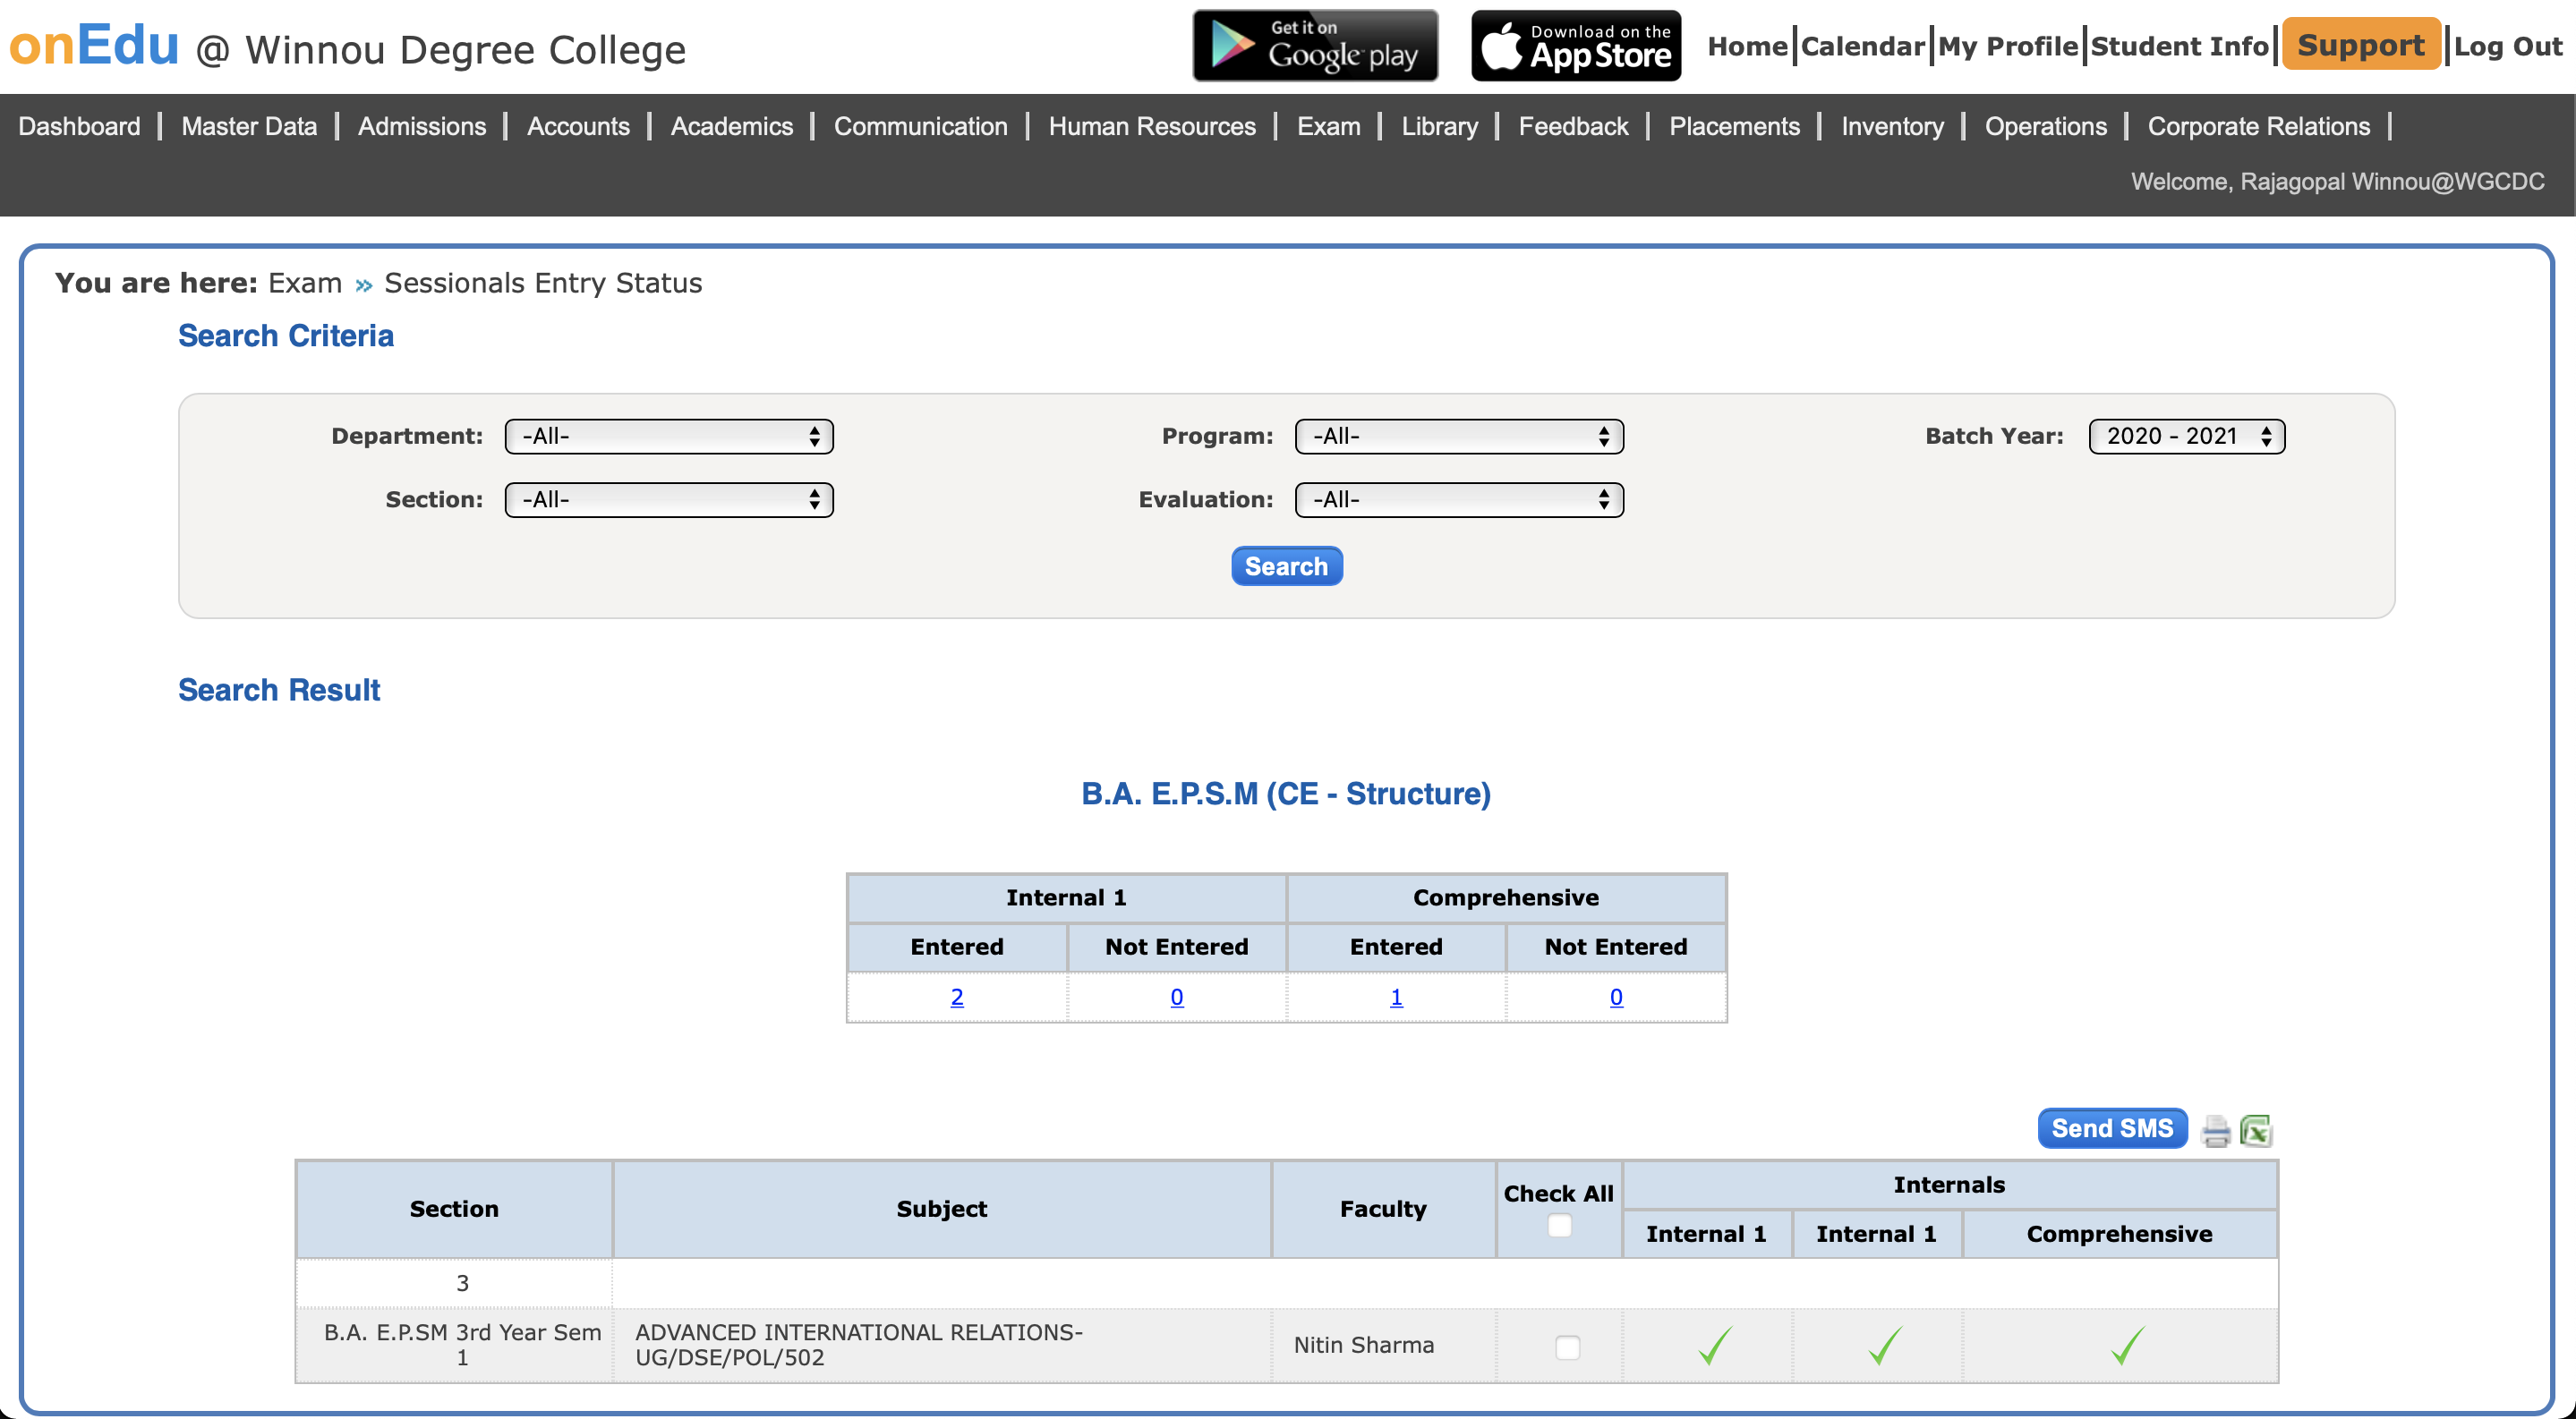The width and height of the screenshot is (2576, 1419).
Task: Click the breadcrumb double-arrow icon after Exam
Action: [x=363, y=285]
